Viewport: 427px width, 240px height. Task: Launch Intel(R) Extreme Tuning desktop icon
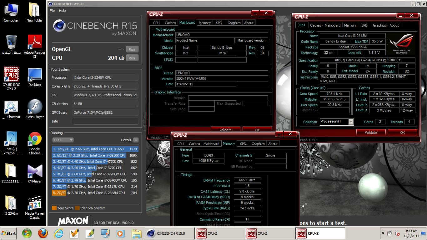11,143
